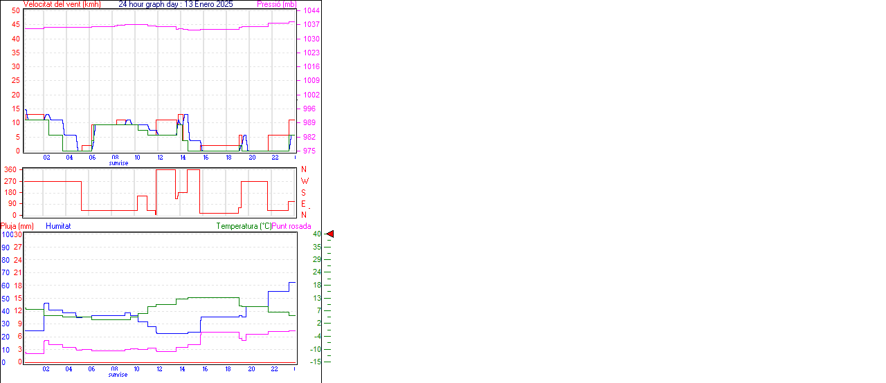This screenshot has width=886, height=383.
Task: Click the 'sunrise' marker under bottom graph
Action: pyautogui.click(x=118, y=375)
